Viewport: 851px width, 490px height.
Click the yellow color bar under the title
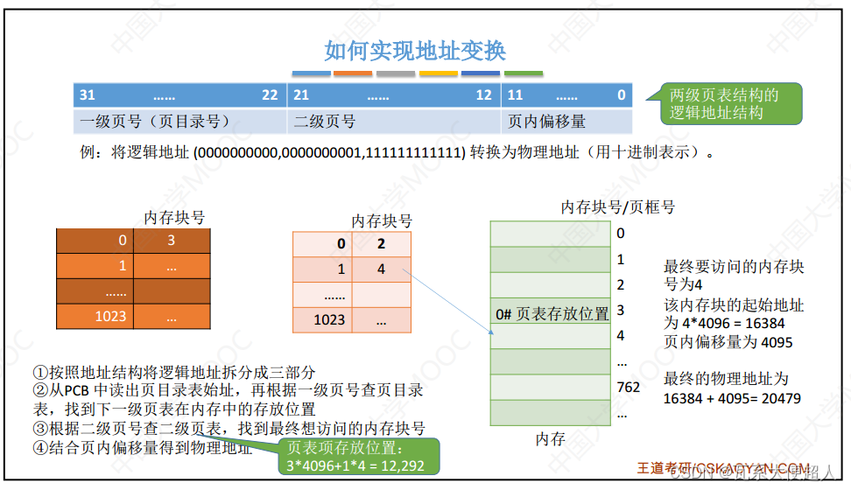click(439, 73)
